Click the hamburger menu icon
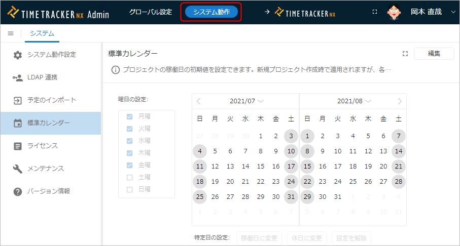Screen dimensions: 460x246 coord(11,33)
